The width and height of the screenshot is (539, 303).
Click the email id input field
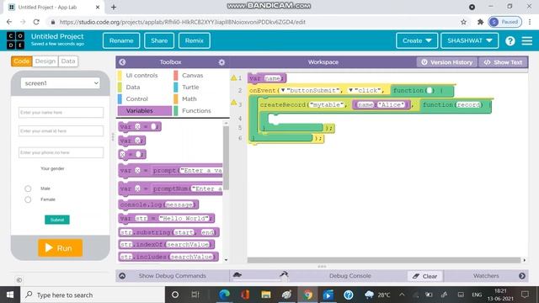(61, 131)
